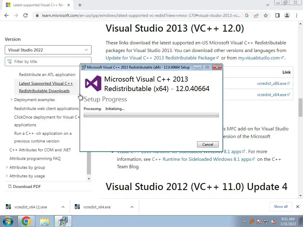
Task: Open Action Center flag icon
Action: pyautogui.click(x=259, y=221)
